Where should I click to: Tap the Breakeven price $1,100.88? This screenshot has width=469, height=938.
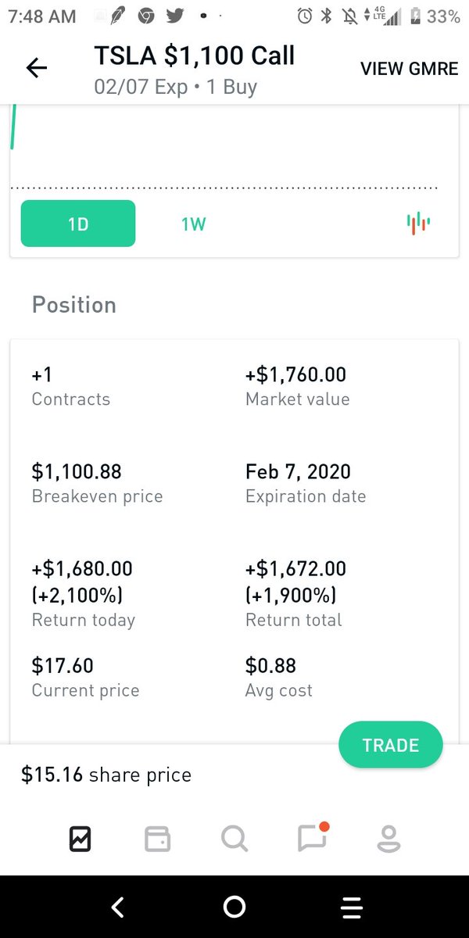[x=77, y=471]
